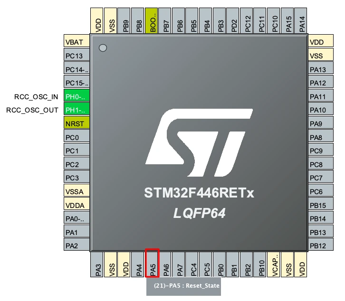The width and height of the screenshot is (345, 301).
Task: Click pin PB2
Action: click(x=247, y=264)
